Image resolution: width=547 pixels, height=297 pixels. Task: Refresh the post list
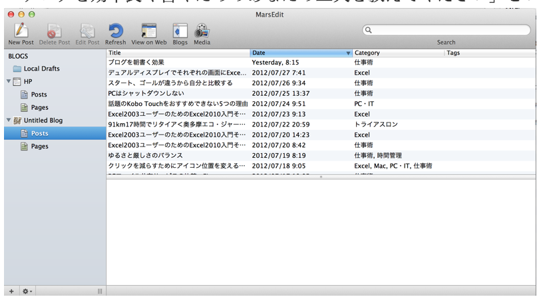[116, 34]
